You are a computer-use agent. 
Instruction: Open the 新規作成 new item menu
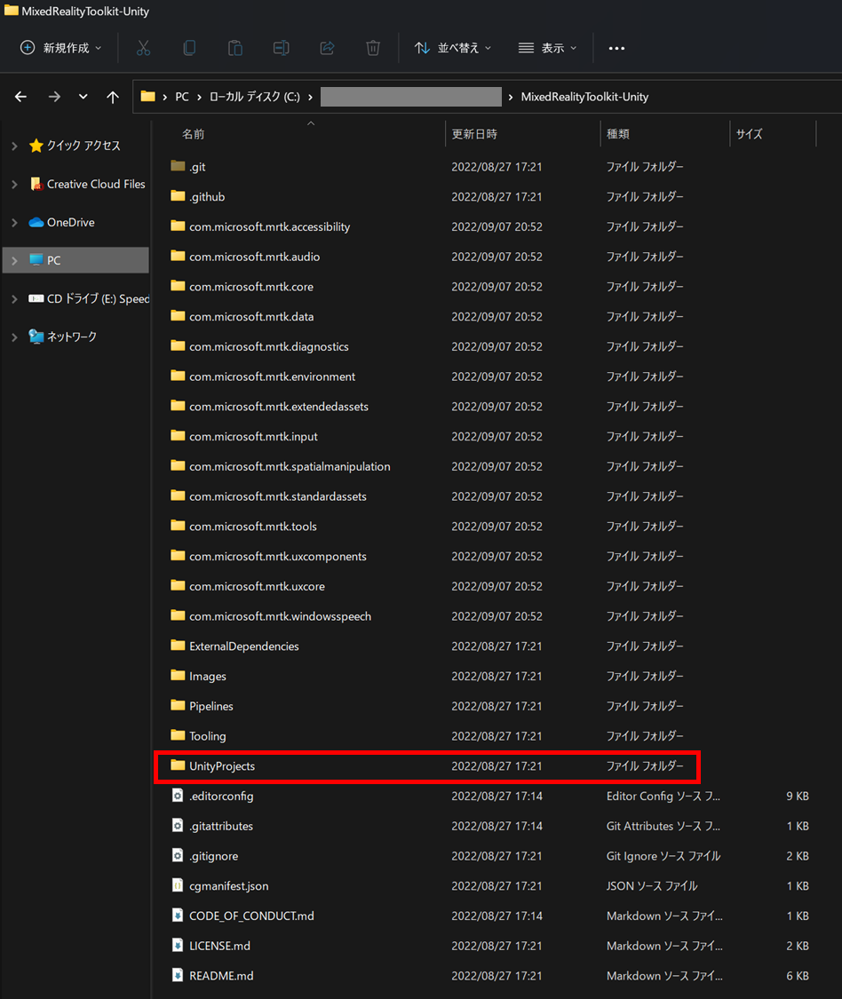click(61, 48)
